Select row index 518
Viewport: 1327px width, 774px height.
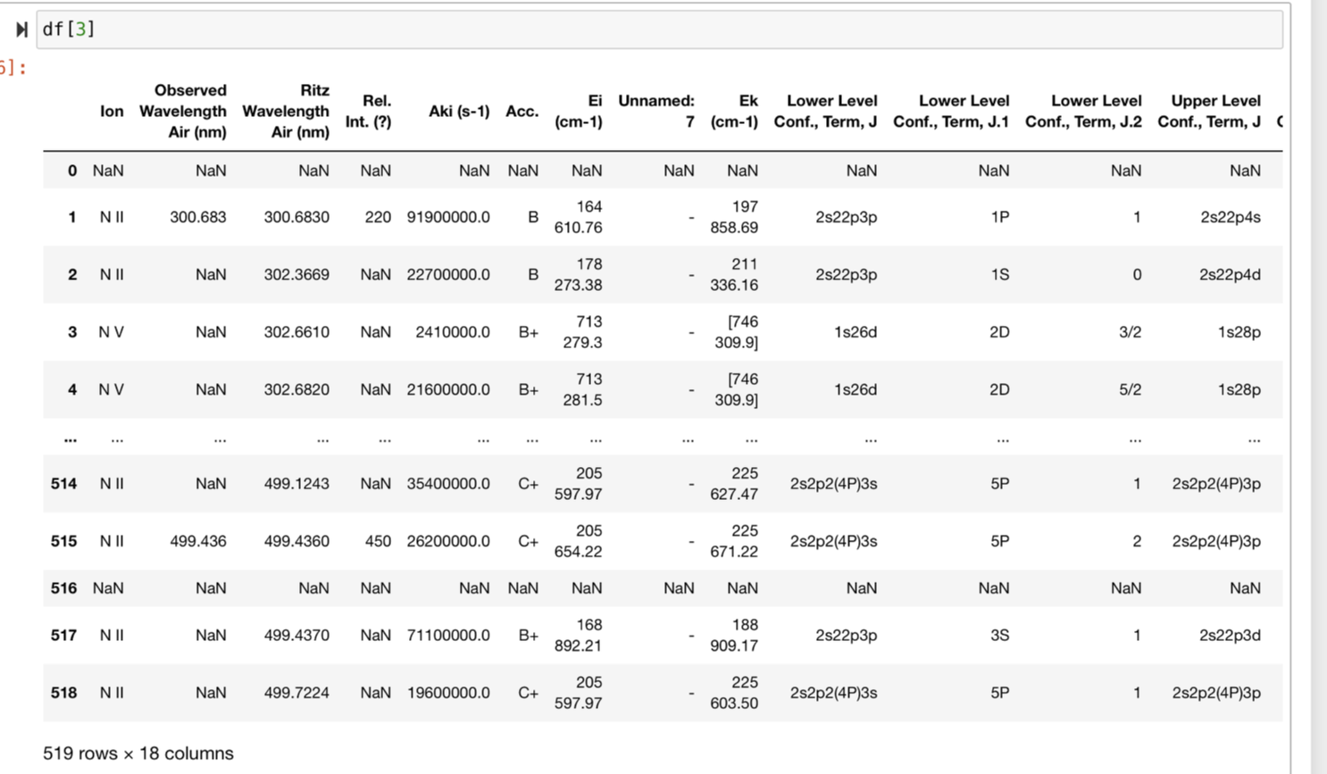63,693
